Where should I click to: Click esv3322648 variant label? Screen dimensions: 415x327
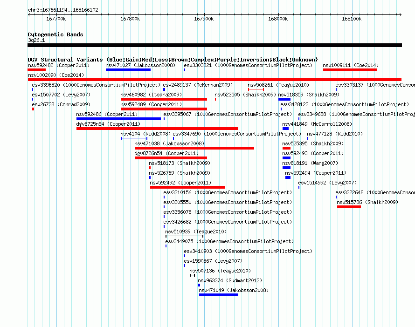pos(375,192)
